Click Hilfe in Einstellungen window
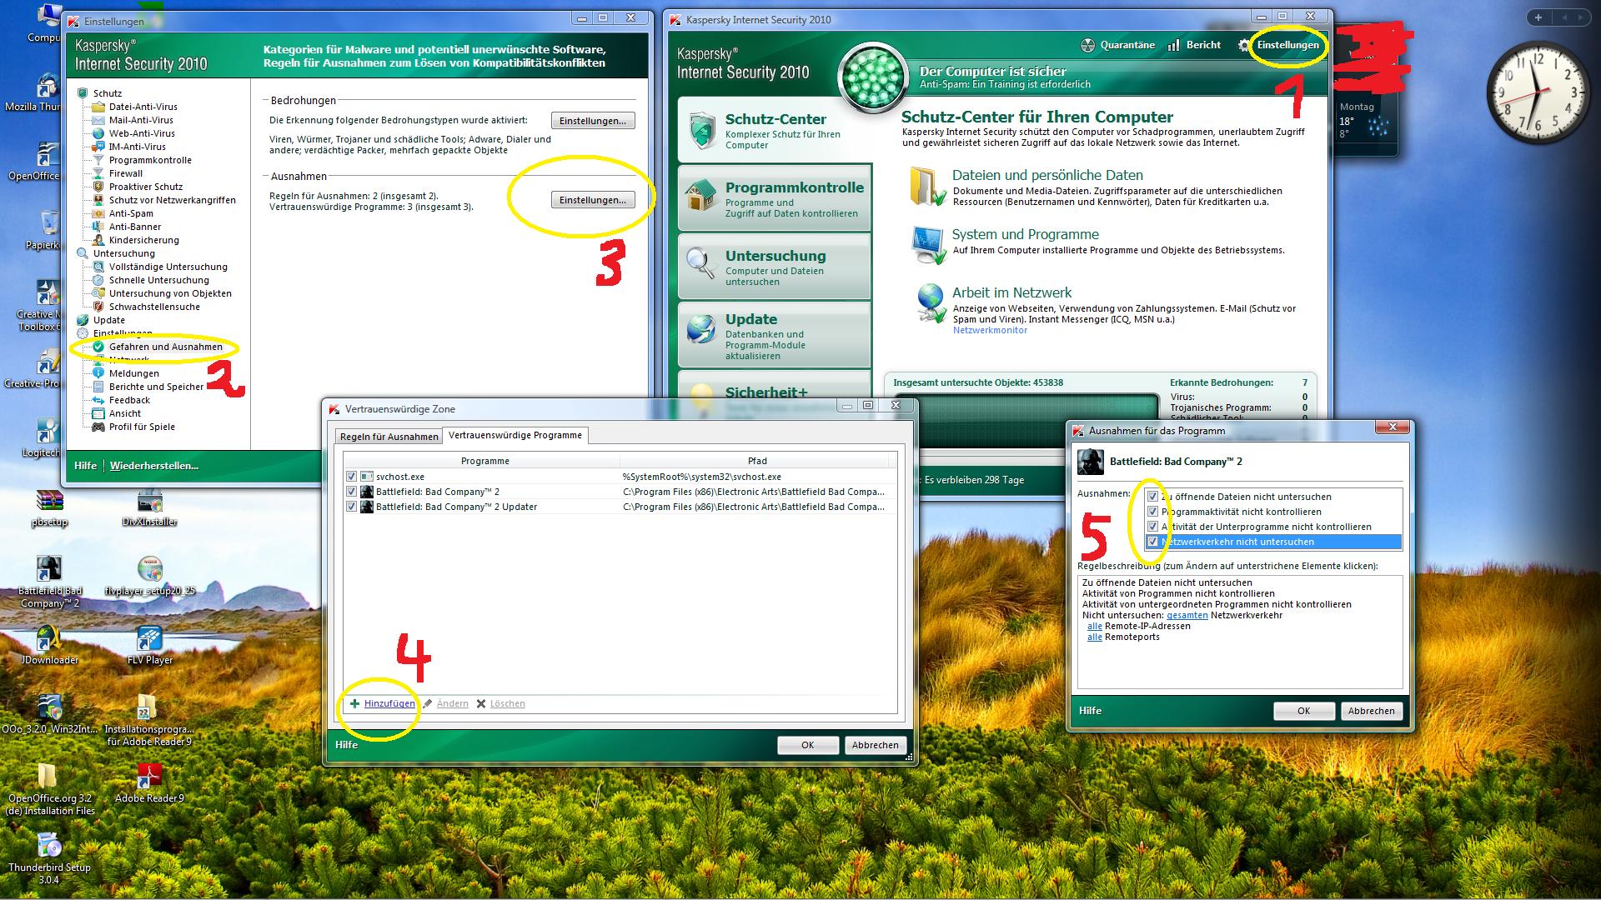 click(85, 466)
